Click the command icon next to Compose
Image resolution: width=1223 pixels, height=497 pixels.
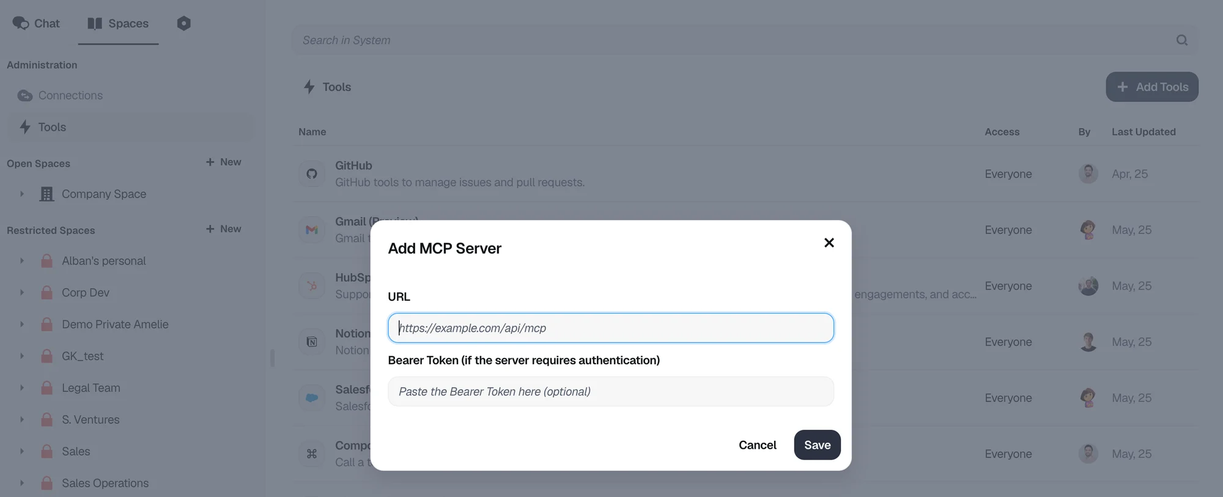312,454
